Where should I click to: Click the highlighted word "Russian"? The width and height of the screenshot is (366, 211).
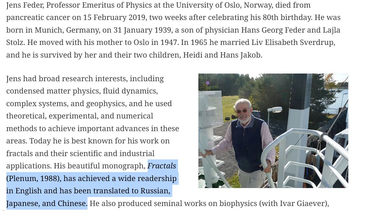[155, 191]
